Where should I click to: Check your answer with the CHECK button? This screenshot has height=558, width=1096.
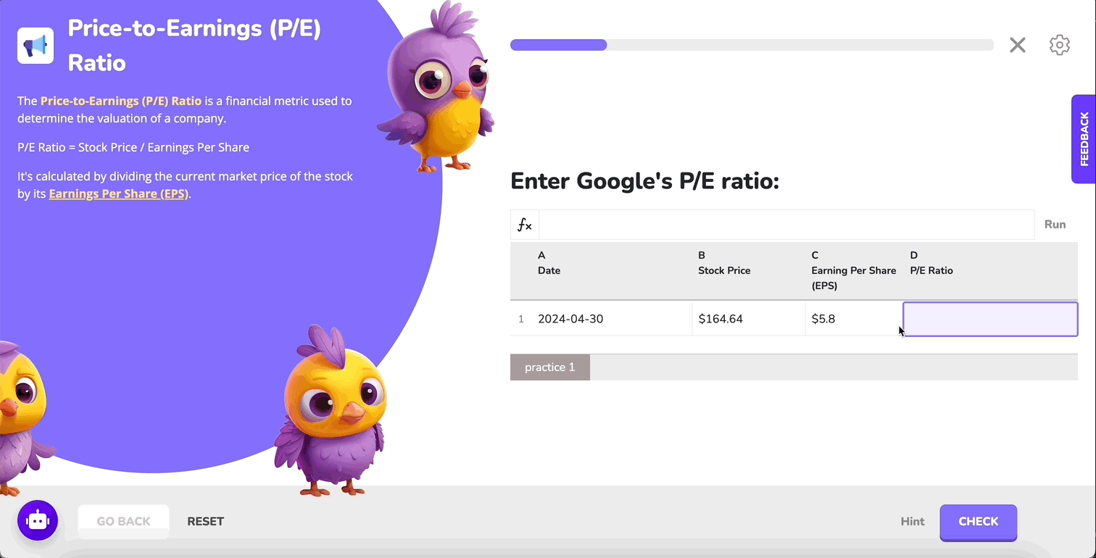tap(979, 522)
